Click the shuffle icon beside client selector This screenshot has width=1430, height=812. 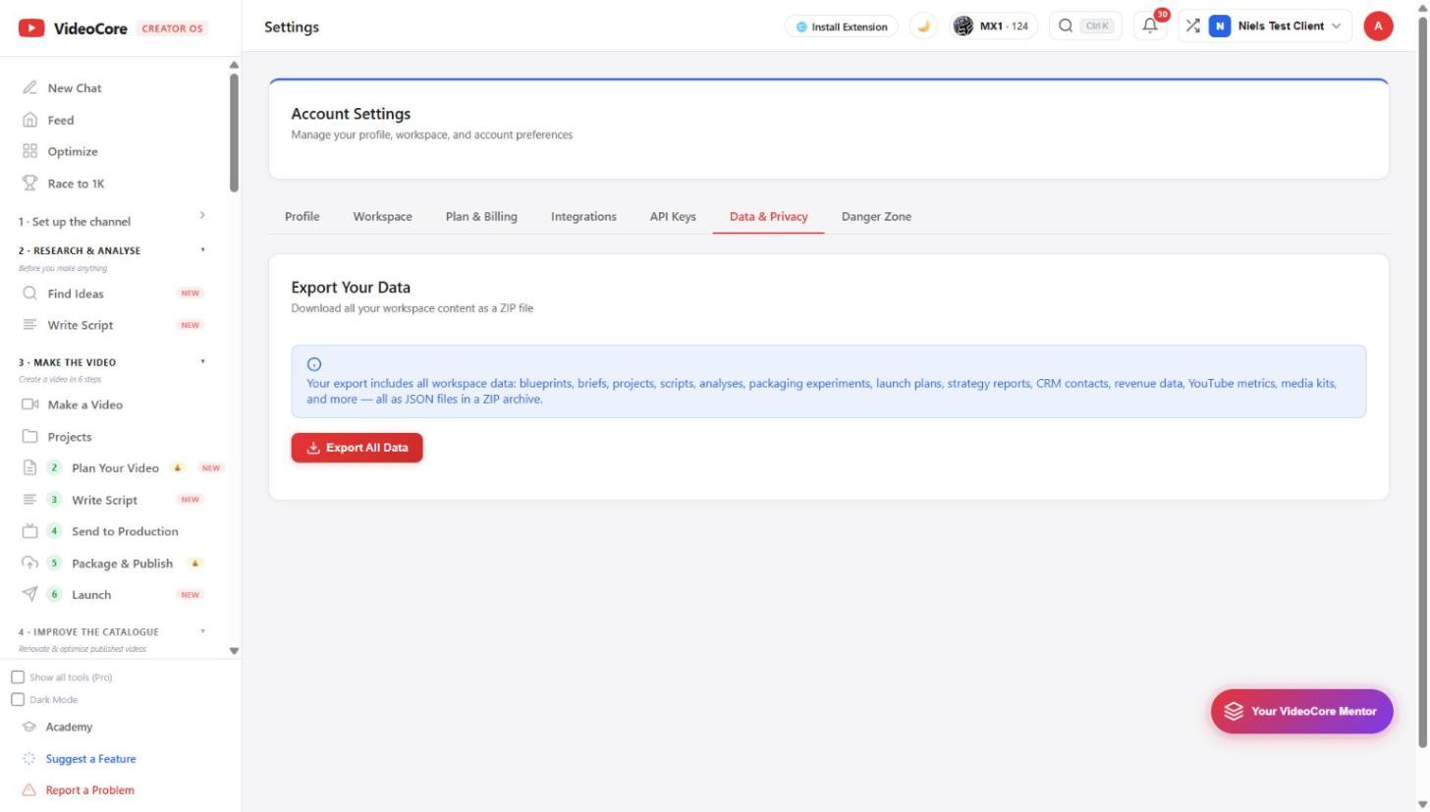point(1192,27)
